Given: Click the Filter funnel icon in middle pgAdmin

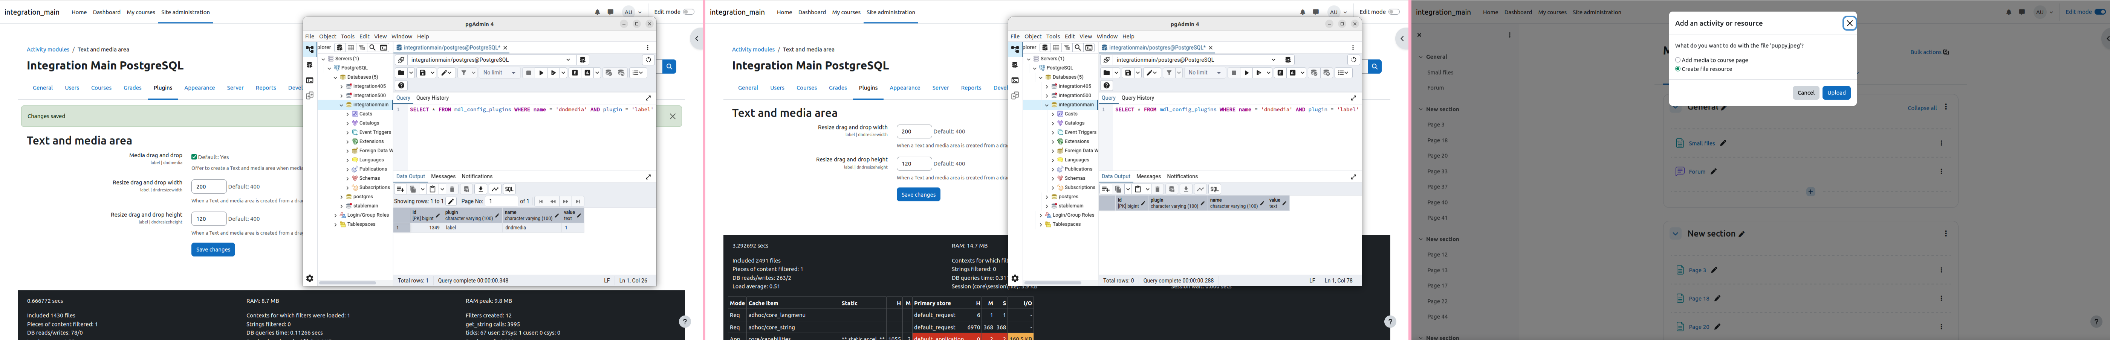Looking at the screenshot, I should [1169, 73].
